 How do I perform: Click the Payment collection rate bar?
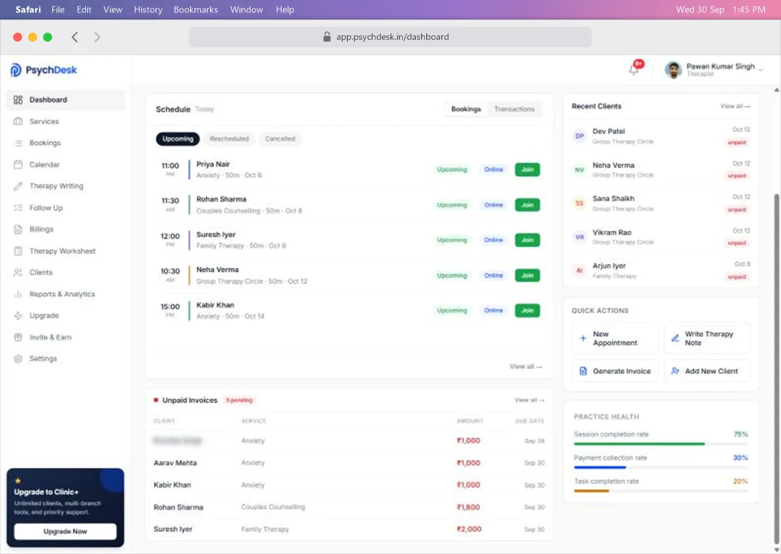coord(661,468)
